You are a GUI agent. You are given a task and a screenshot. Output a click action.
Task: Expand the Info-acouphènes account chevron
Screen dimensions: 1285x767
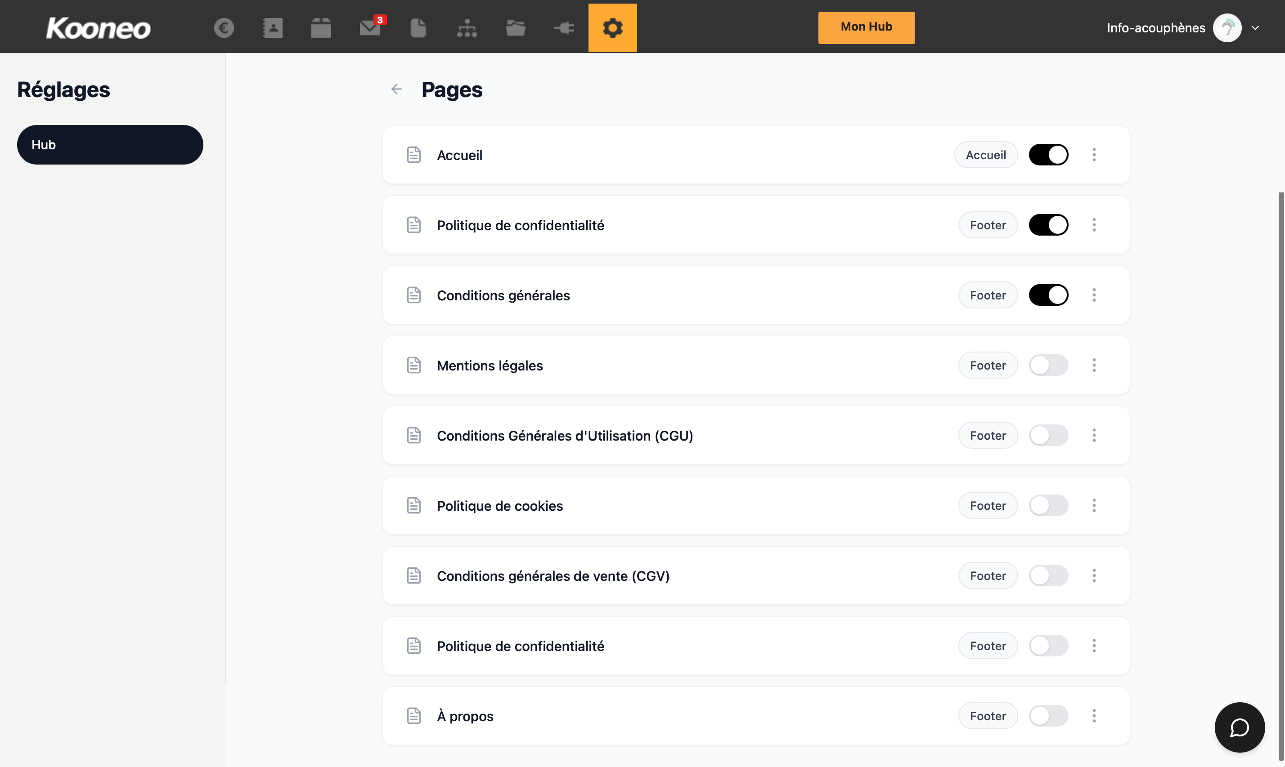tap(1255, 28)
